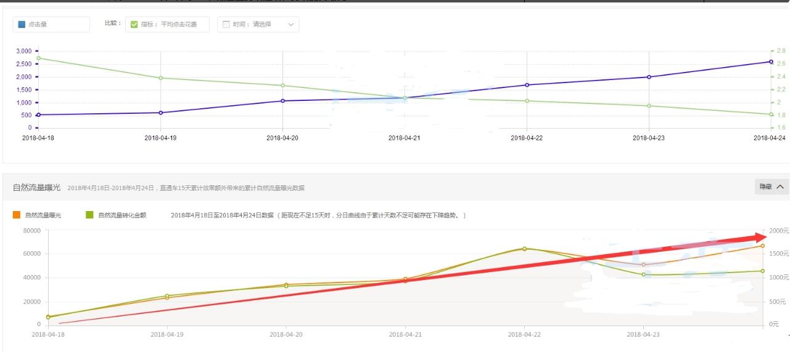Viewport: 790px width, 352px height.
Task: Click the 比较 label beside the metric selector
Action: point(113,23)
